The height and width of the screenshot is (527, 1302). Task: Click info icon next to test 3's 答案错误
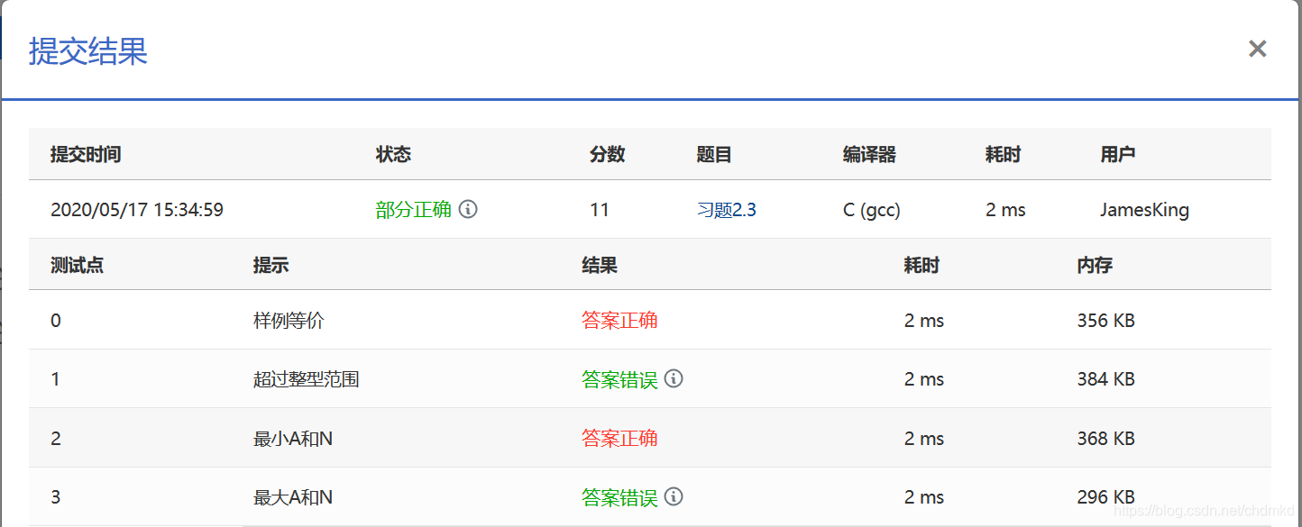[x=673, y=496]
